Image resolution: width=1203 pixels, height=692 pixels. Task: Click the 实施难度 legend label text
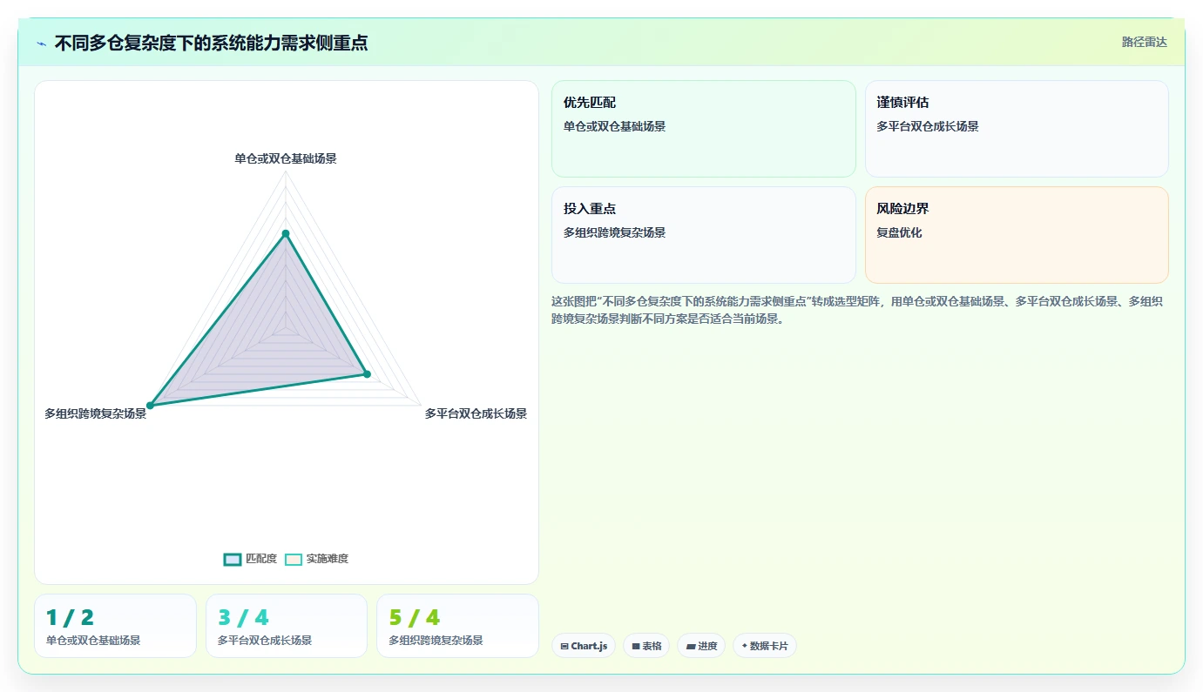pyautogui.click(x=328, y=559)
